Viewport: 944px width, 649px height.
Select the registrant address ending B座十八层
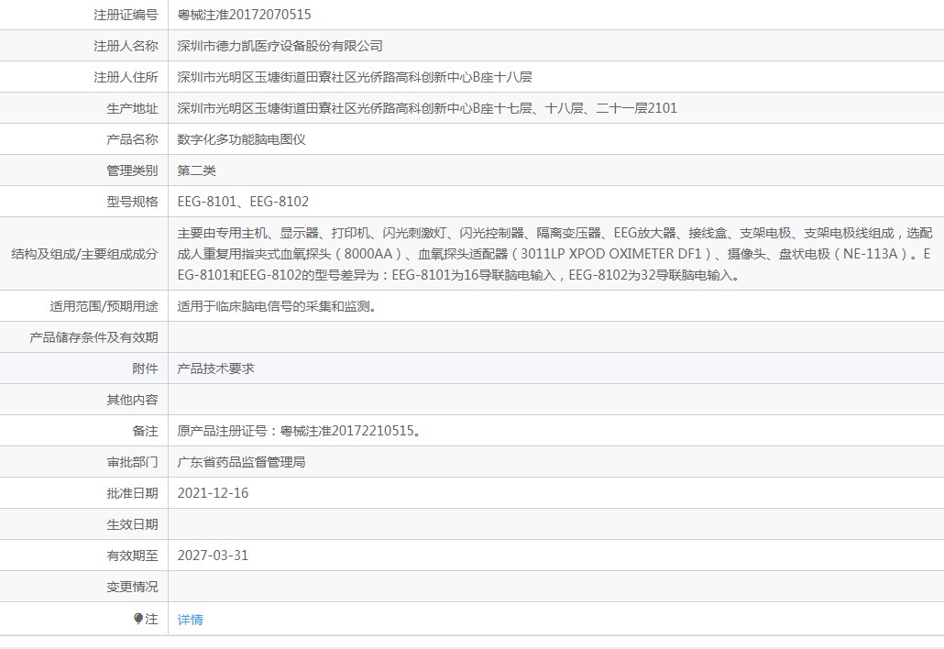click(355, 77)
